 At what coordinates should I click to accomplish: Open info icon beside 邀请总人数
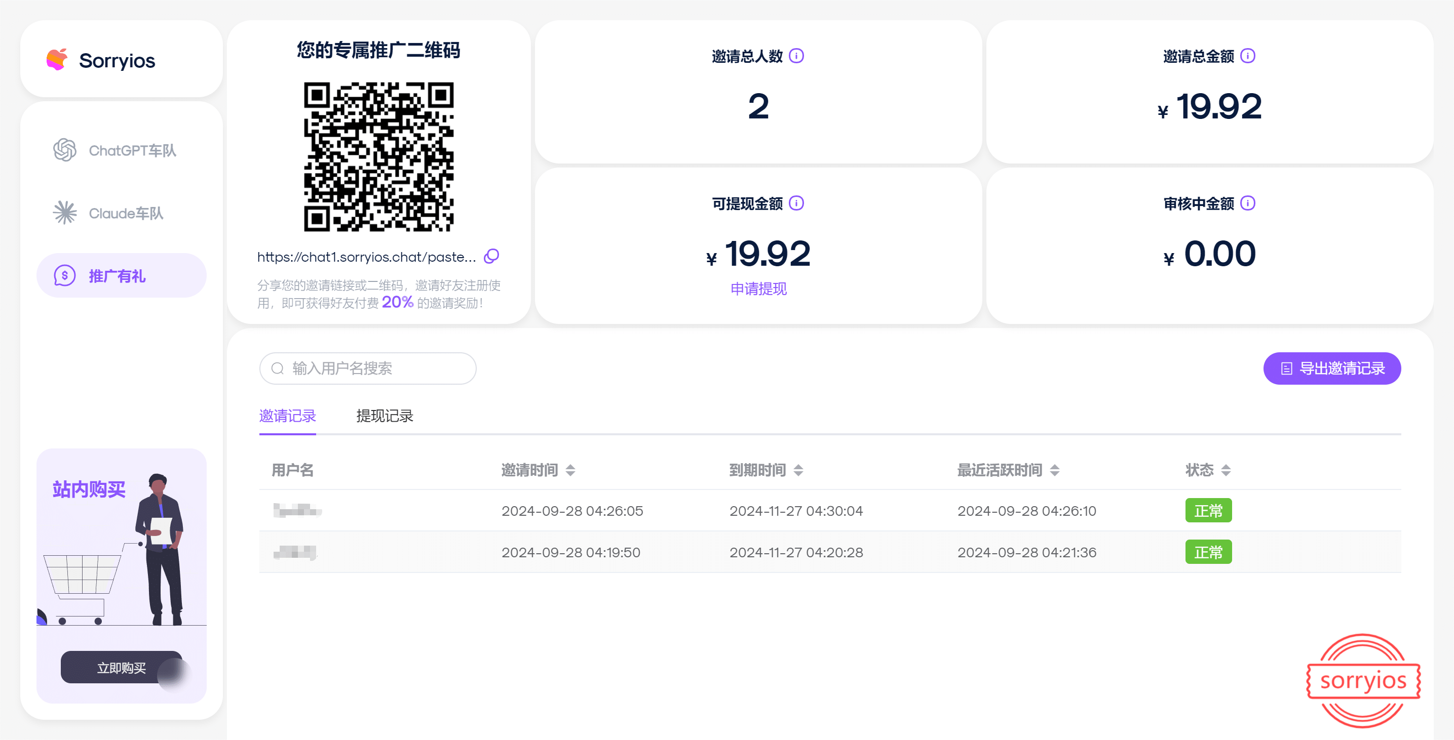(796, 56)
